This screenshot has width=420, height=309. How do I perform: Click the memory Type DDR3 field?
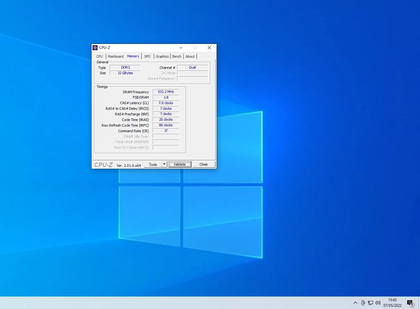pos(125,67)
